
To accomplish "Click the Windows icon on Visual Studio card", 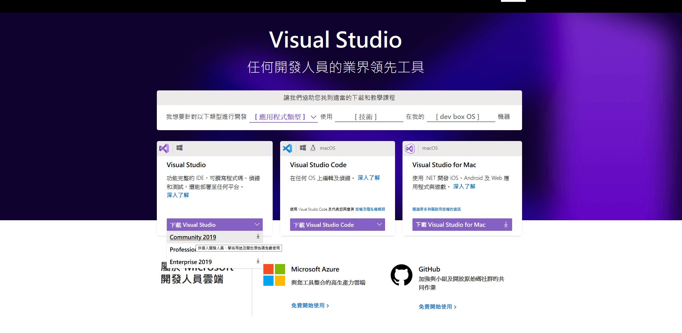I will [x=180, y=148].
